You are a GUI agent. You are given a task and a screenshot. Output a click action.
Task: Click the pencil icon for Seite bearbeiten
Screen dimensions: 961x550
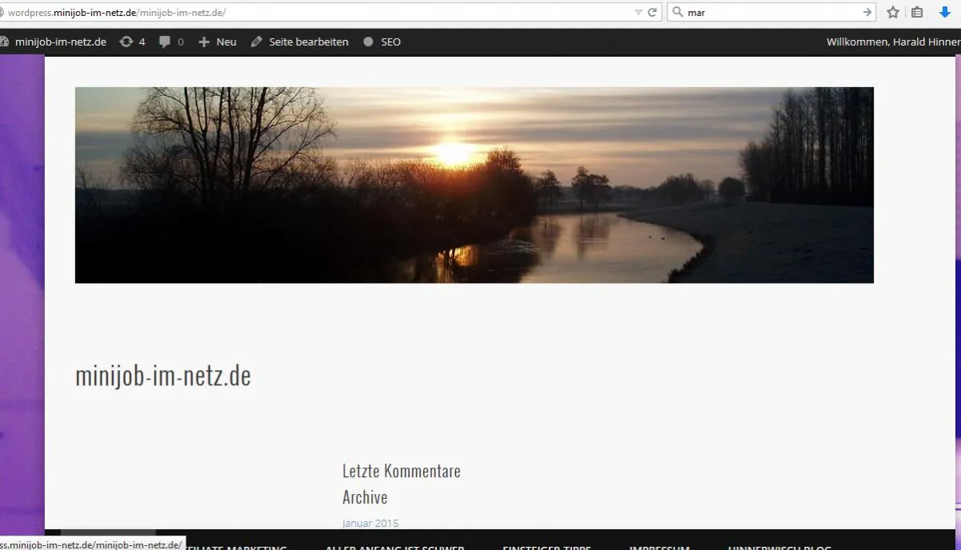click(x=256, y=42)
